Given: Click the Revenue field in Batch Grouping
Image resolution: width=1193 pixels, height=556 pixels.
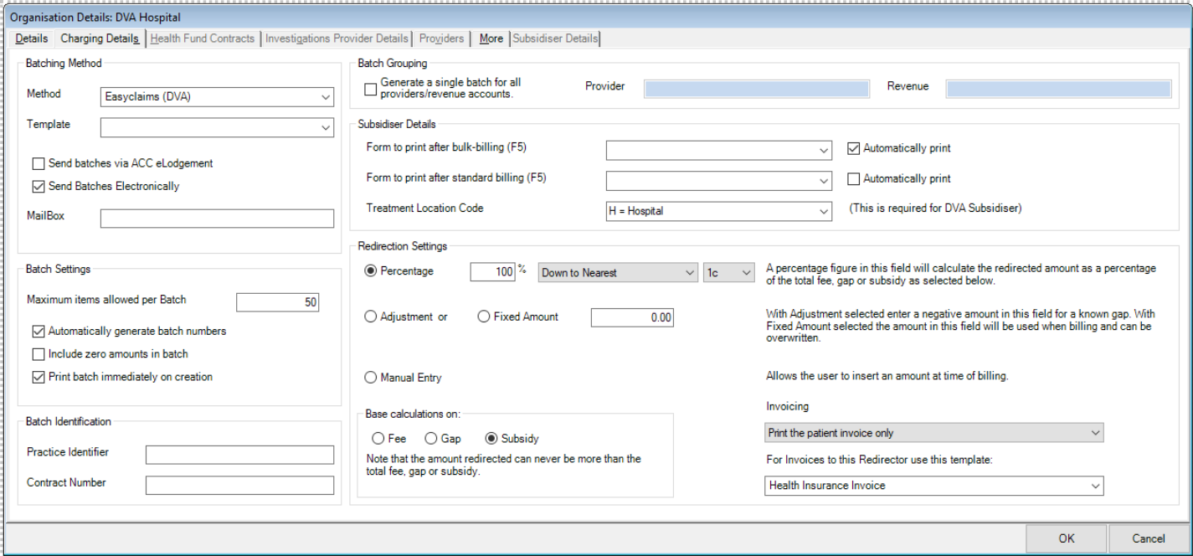Looking at the screenshot, I should pyautogui.click(x=1058, y=89).
